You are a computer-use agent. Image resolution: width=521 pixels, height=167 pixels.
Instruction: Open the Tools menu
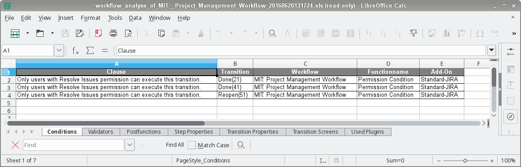pyautogui.click(x=115, y=18)
